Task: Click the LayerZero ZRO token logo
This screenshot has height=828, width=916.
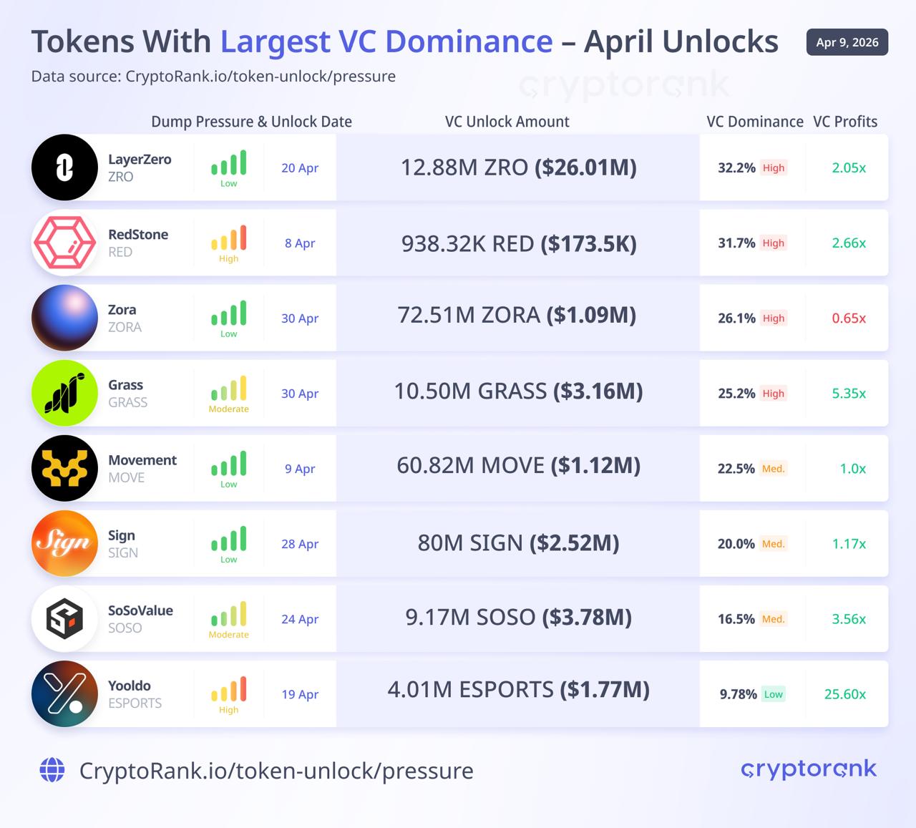Action: click(64, 167)
